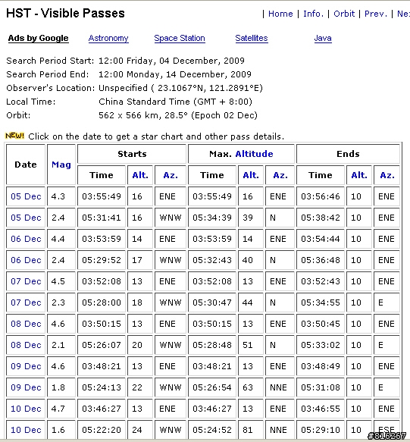Open the Space Station ad link
Viewport: 410px width, 442px height.
[x=180, y=38]
